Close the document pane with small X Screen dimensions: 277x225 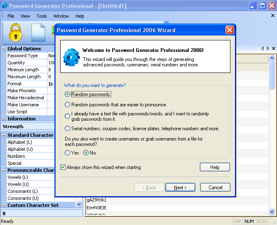[274, 48]
